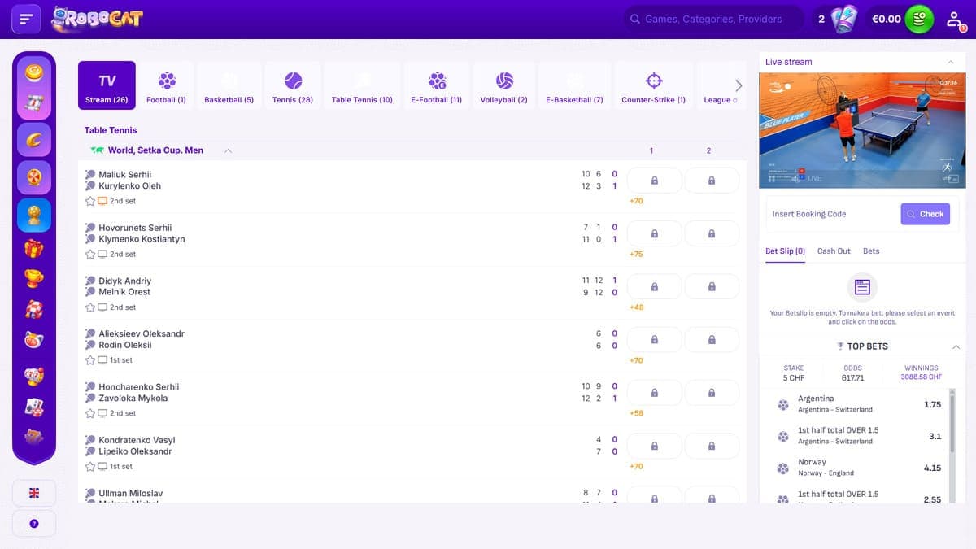Image resolution: width=976 pixels, height=549 pixels.
Task: Favorite the Maliuk Serhii vs Kurylenko Oleh match
Action: click(90, 201)
